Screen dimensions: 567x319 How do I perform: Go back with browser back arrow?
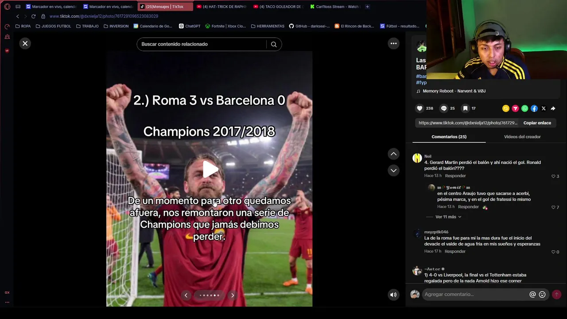(18, 16)
